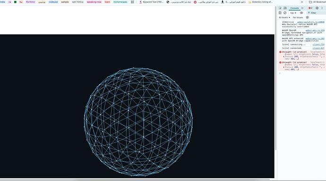
Task: Click the client:733 source link
Action: coord(318,45)
